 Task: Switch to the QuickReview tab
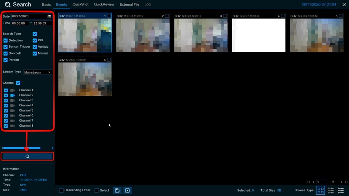104,5
